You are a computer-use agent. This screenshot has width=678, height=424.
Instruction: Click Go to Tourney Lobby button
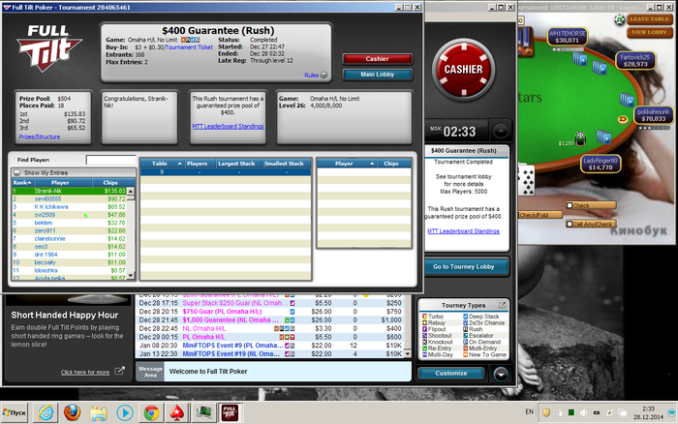coord(464,266)
